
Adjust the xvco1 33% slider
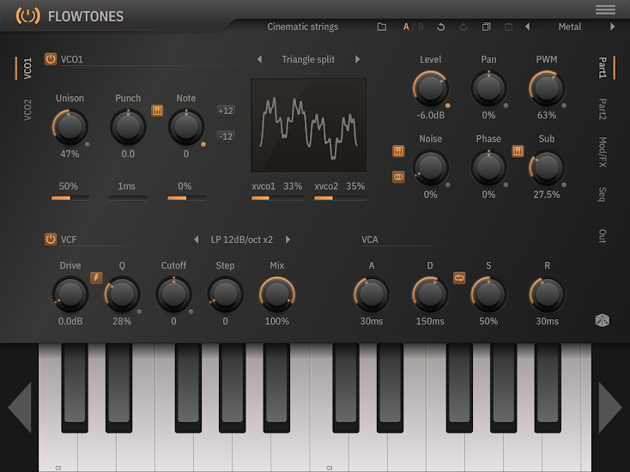[x=277, y=197]
